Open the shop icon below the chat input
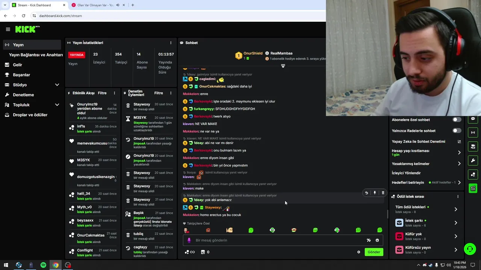481x270 pixels. coord(203,252)
